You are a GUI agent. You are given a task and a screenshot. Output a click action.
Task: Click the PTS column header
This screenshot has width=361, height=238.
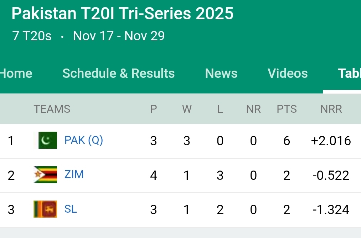click(x=287, y=109)
